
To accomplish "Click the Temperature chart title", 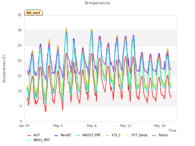I will point(97,3).
